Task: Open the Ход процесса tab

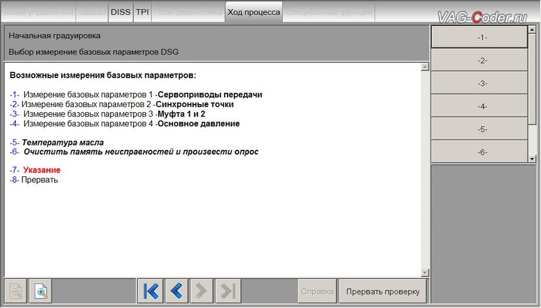Action: click(254, 12)
